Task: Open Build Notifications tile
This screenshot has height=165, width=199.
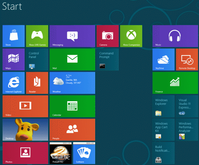Action: tap(164, 153)
